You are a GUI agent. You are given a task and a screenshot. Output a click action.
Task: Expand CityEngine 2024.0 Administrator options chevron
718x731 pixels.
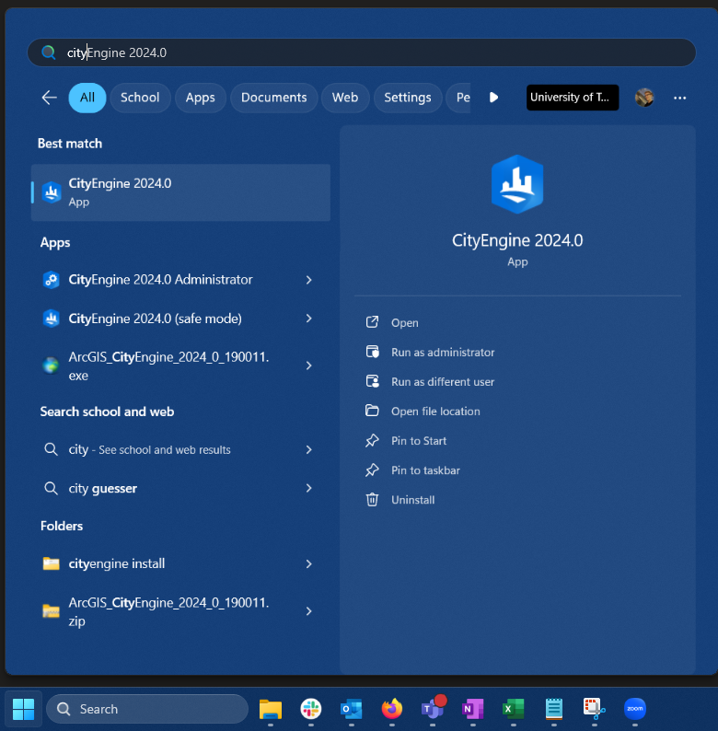pyautogui.click(x=308, y=280)
